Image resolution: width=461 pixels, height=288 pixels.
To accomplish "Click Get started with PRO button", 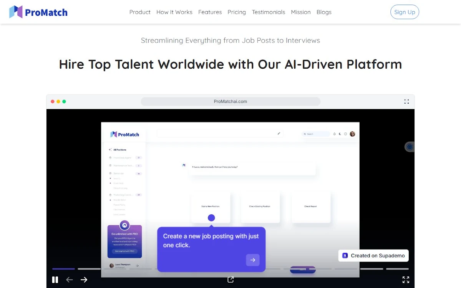I will click(x=125, y=251).
